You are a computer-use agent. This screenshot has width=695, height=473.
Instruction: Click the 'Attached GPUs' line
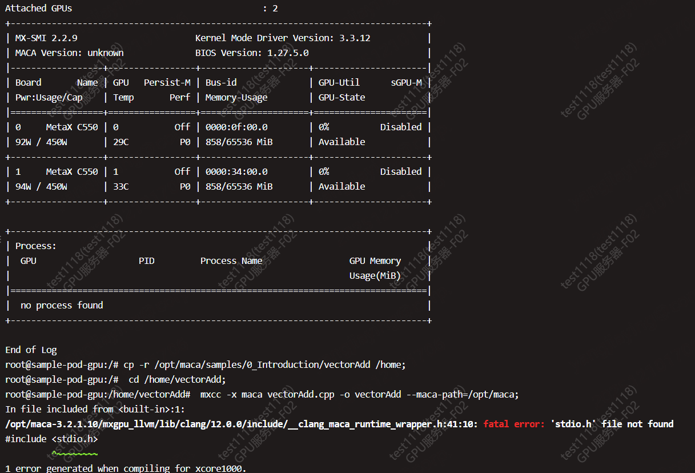pyautogui.click(x=39, y=9)
